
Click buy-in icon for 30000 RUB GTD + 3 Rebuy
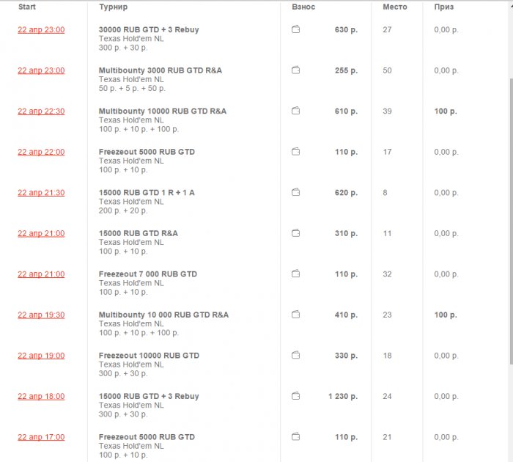[x=295, y=30]
